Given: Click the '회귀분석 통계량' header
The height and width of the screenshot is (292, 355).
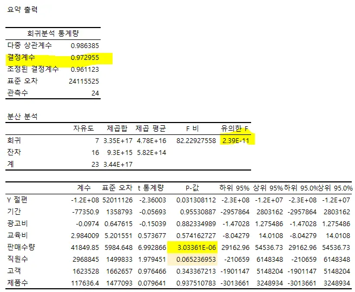Looking at the screenshot, I should (53, 33).
